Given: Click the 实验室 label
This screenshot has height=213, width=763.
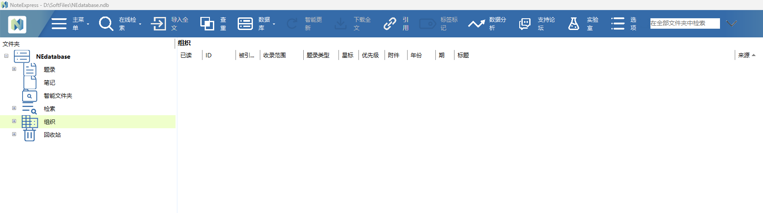Looking at the screenshot, I should pos(593,24).
